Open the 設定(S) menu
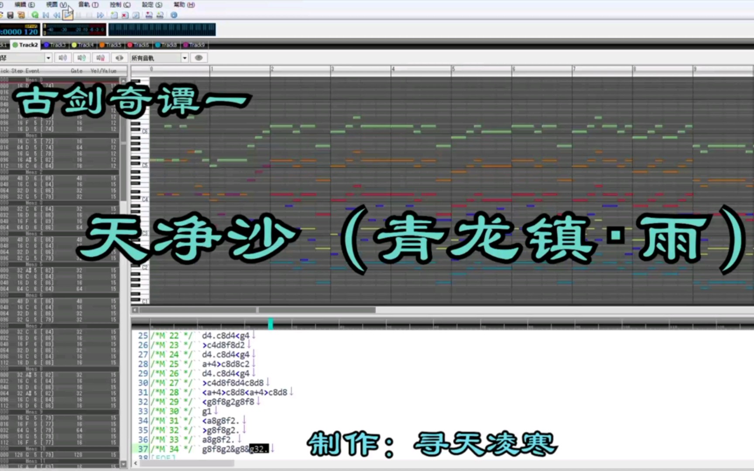The width and height of the screenshot is (754, 471). click(152, 4)
